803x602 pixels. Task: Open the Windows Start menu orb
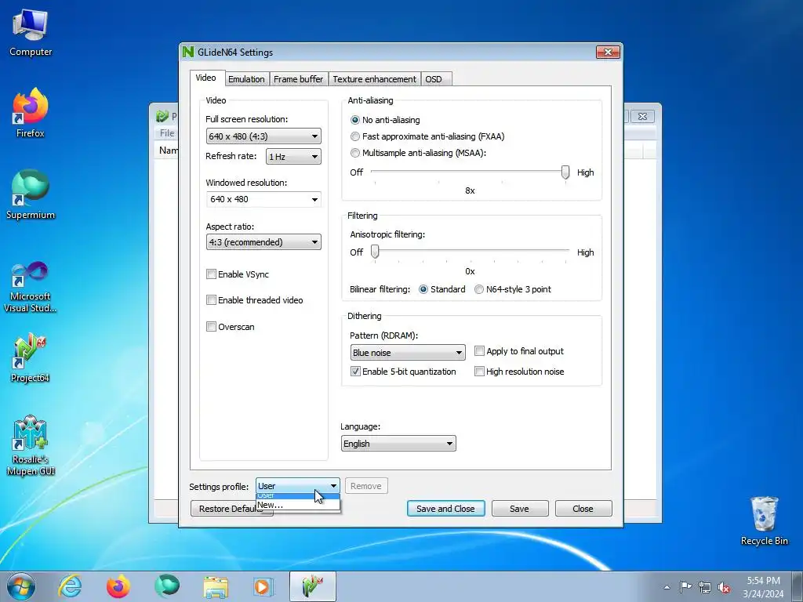21,586
